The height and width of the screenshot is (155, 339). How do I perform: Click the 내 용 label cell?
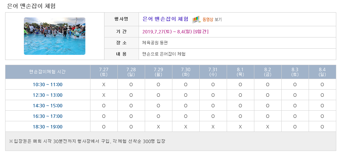click(x=122, y=54)
